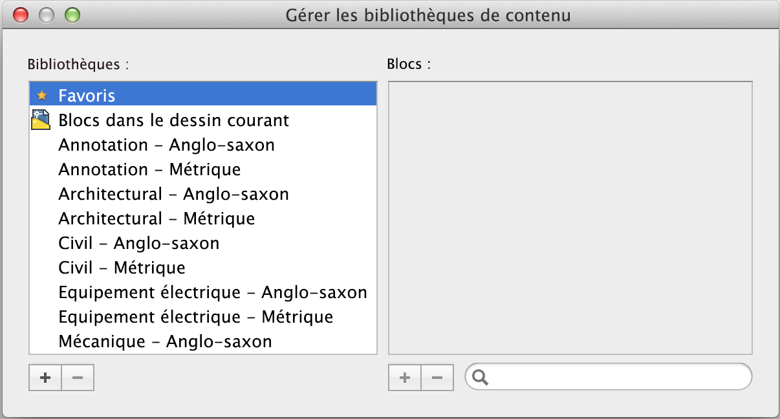780x419 pixels.
Task: Add a new library with plus button
Action: (45, 378)
